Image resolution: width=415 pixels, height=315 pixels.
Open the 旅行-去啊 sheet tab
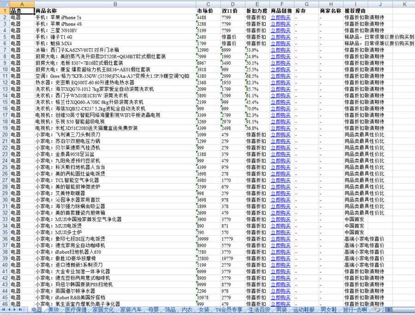pyautogui.click(x=355, y=309)
